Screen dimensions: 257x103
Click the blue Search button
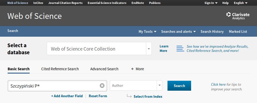tap(179, 86)
